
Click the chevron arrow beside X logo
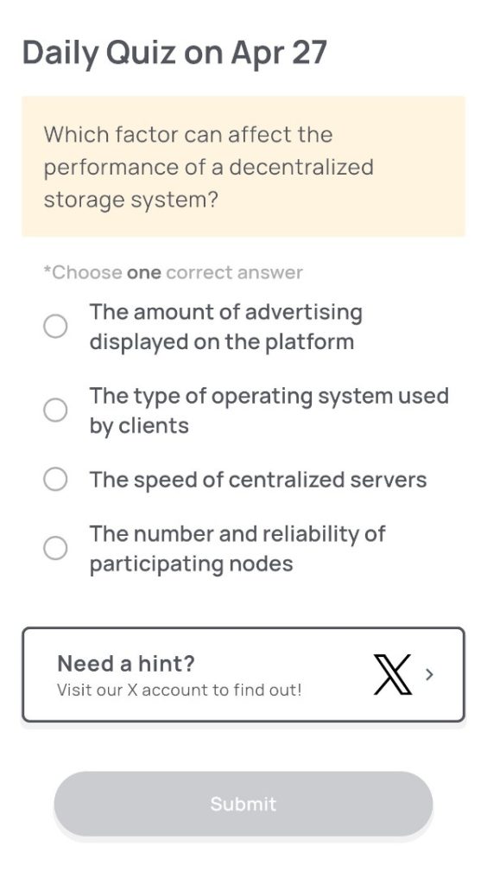tap(429, 674)
